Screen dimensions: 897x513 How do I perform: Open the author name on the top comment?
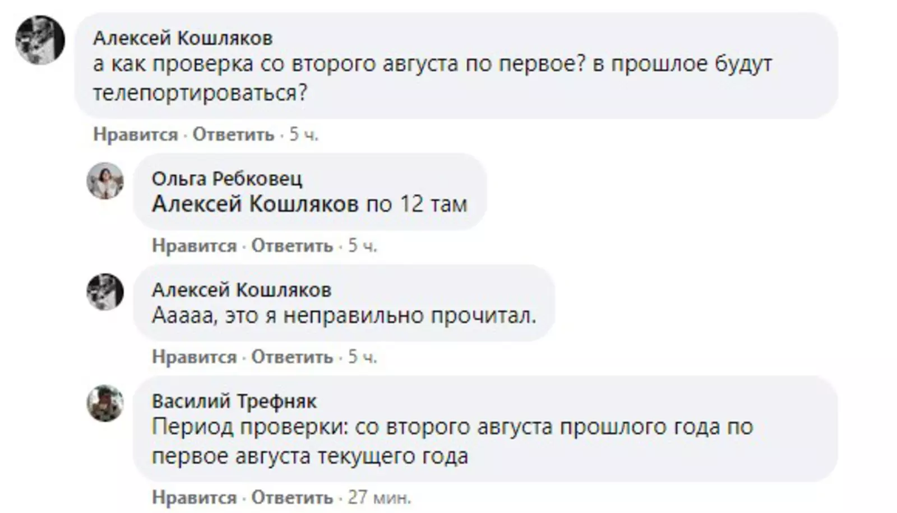183,38
